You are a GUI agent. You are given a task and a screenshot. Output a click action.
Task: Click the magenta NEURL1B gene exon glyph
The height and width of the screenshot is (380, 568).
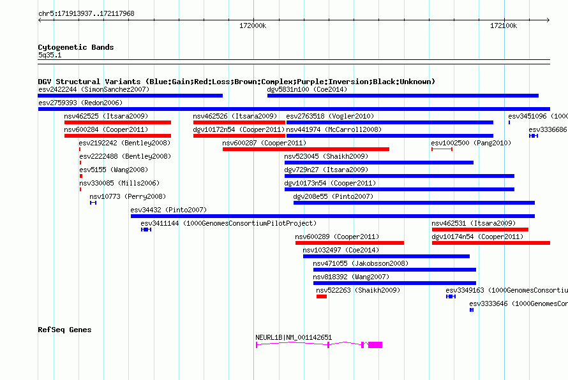[375, 345]
